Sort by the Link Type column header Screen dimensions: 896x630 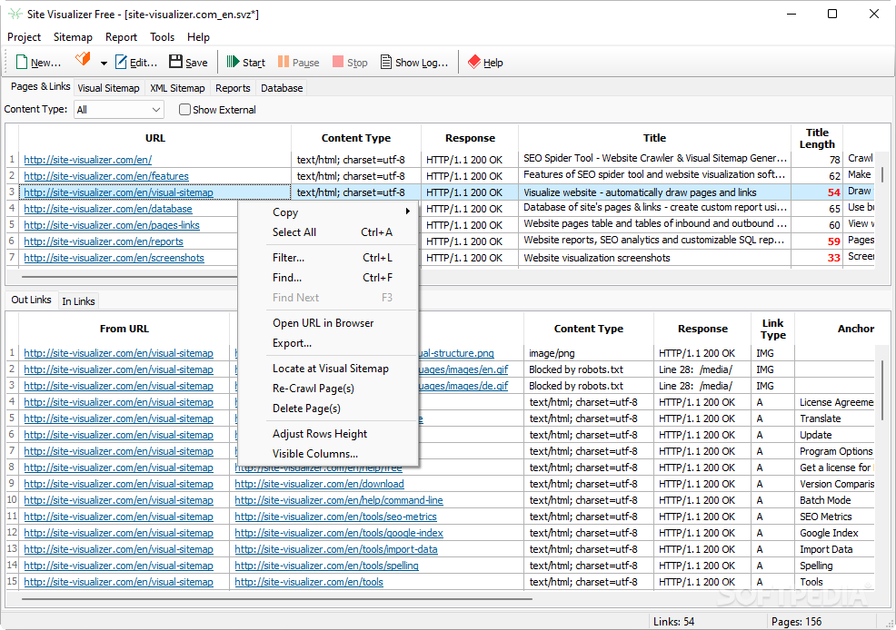pos(772,329)
